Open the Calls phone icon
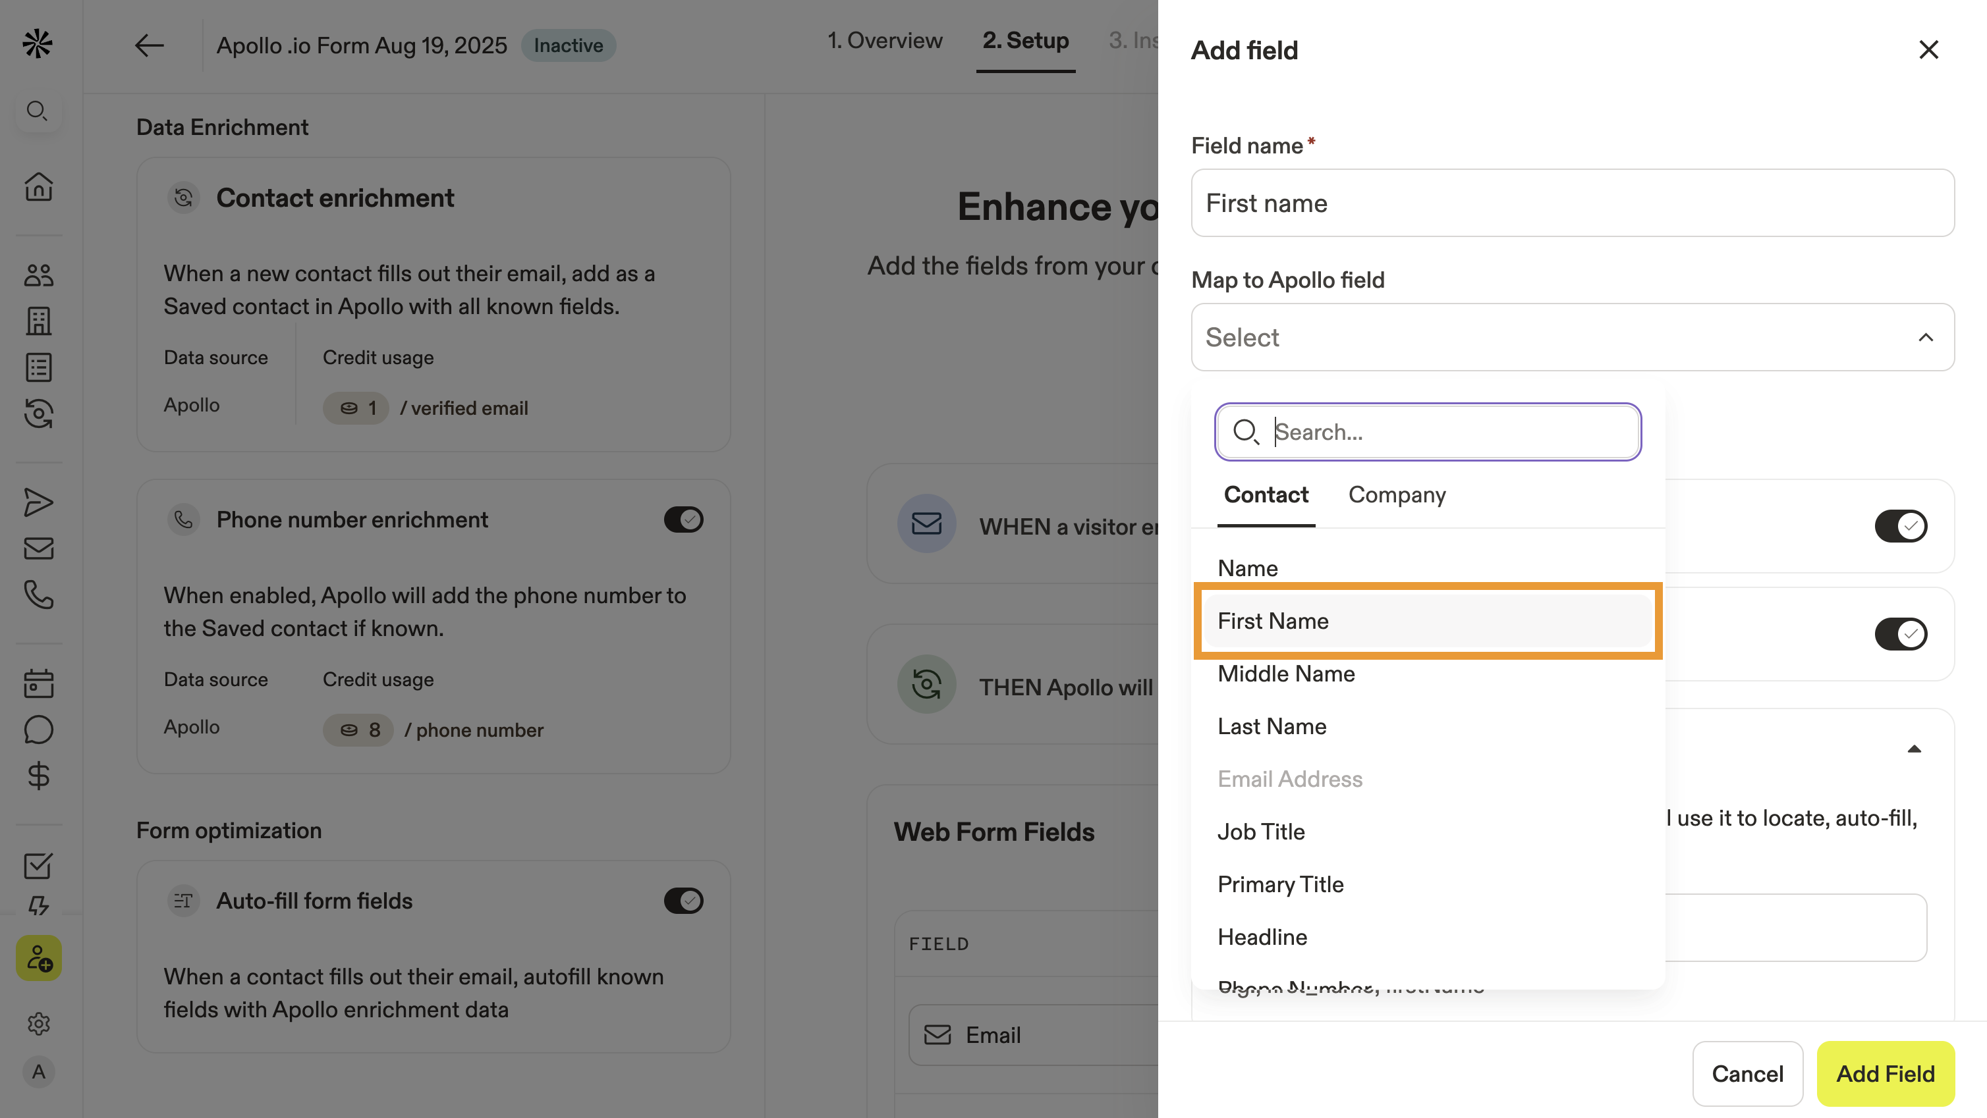1987x1118 pixels. tap(39, 595)
